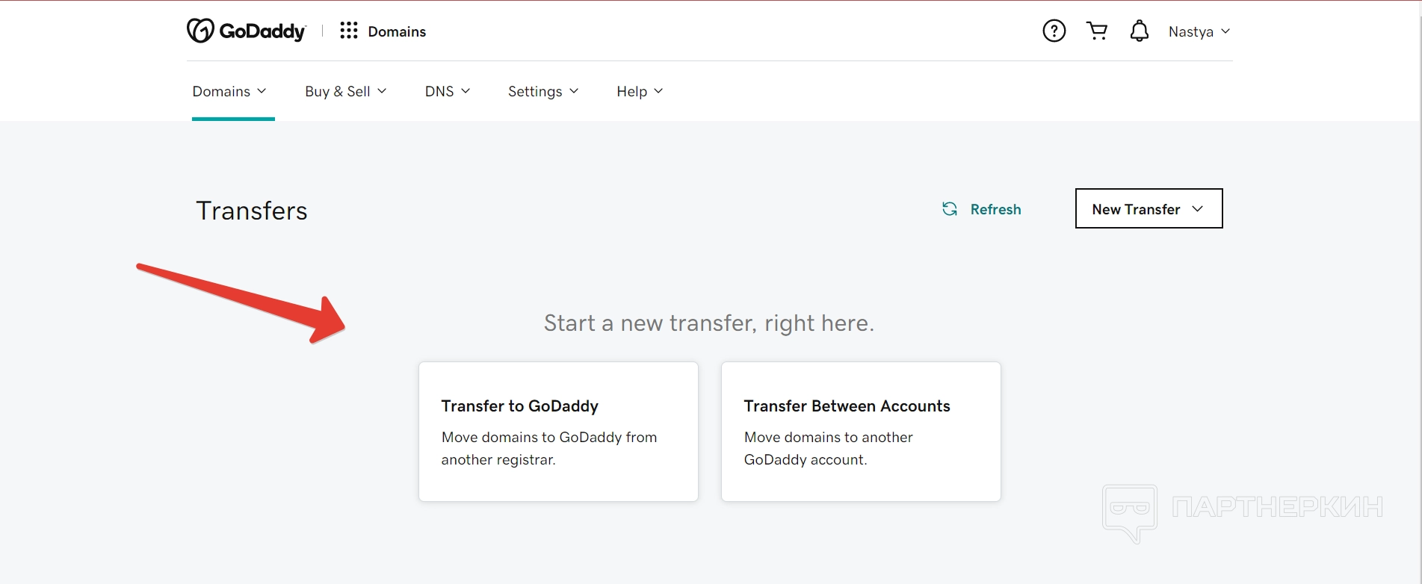Open the apps grid launcher icon
This screenshot has width=1422, height=584.
click(x=349, y=31)
